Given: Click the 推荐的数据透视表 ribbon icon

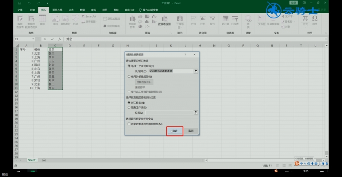Looking at the screenshot, I should point(31,22).
